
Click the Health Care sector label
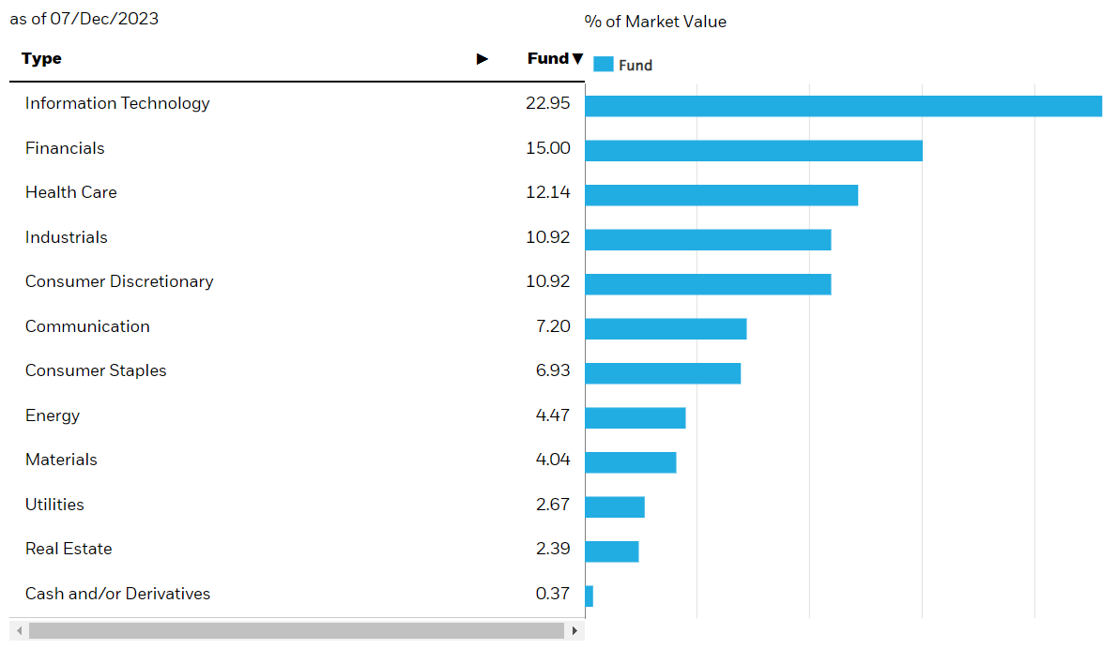click(71, 192)
